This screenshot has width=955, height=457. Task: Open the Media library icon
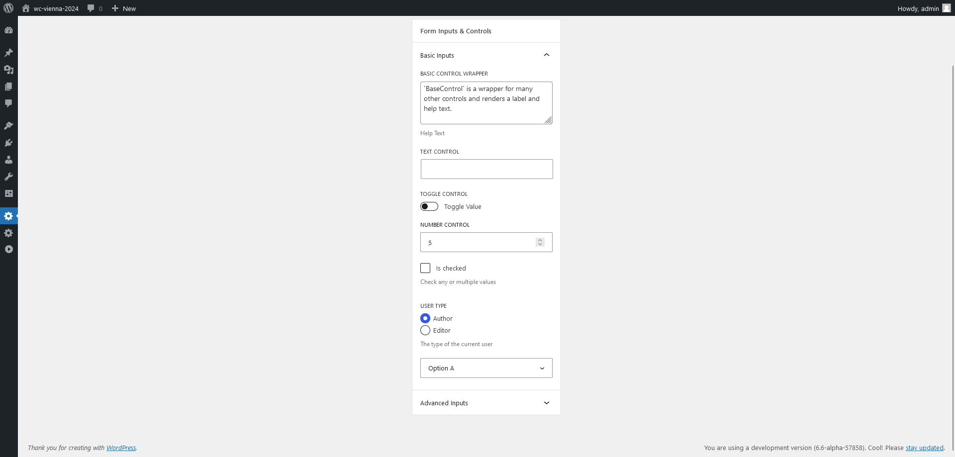[8, 70]
